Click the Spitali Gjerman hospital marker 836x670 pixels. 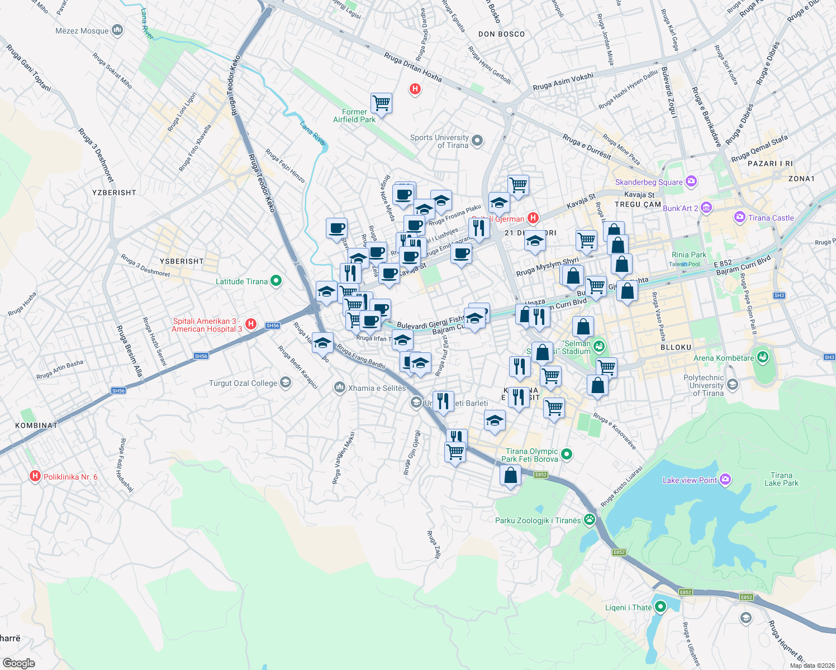click(x=533, y=218)
